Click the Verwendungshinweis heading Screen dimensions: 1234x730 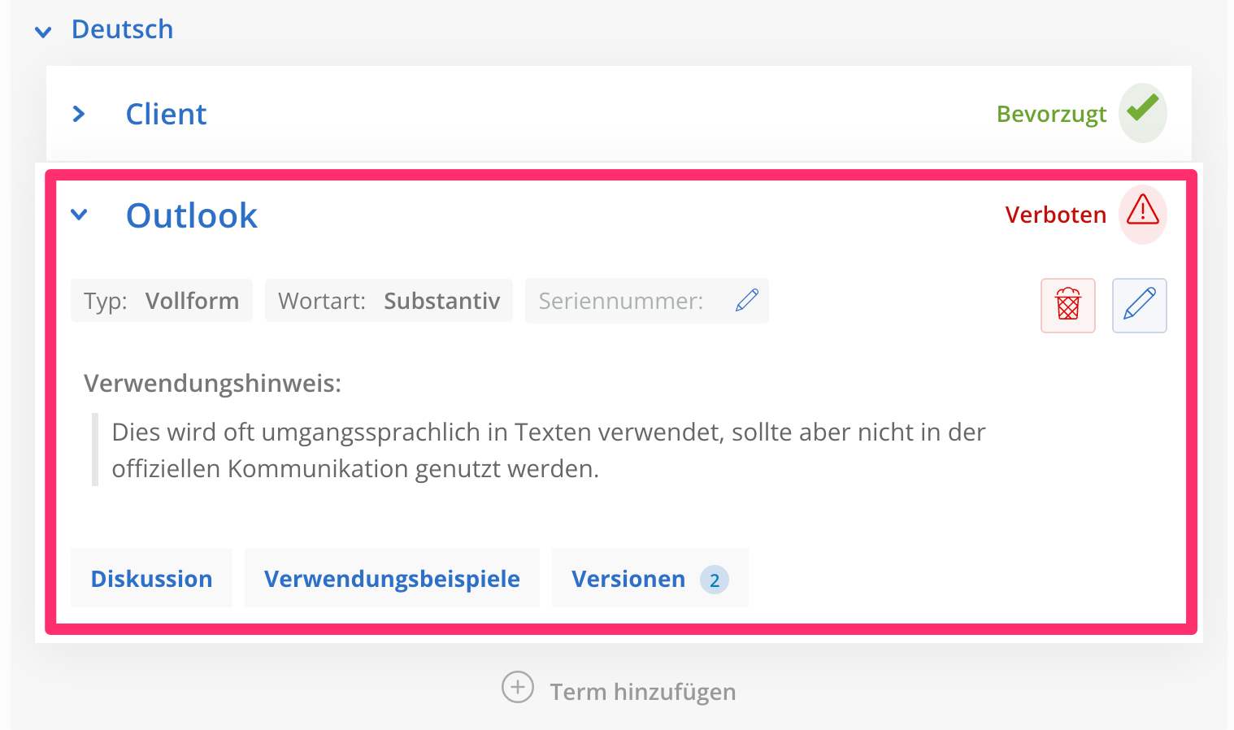pos(213,383)
